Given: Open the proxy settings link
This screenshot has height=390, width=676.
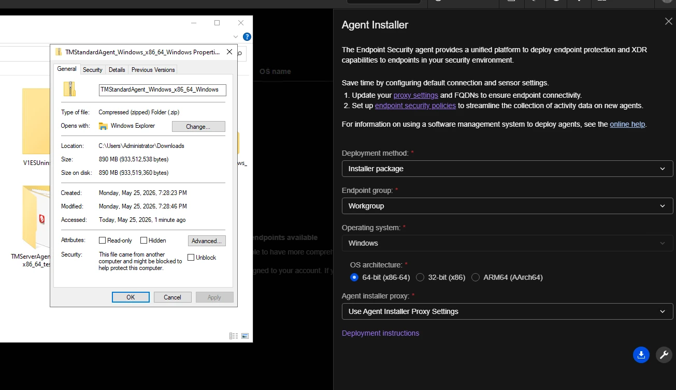Looking at the screenshot, I should point(416,95).
